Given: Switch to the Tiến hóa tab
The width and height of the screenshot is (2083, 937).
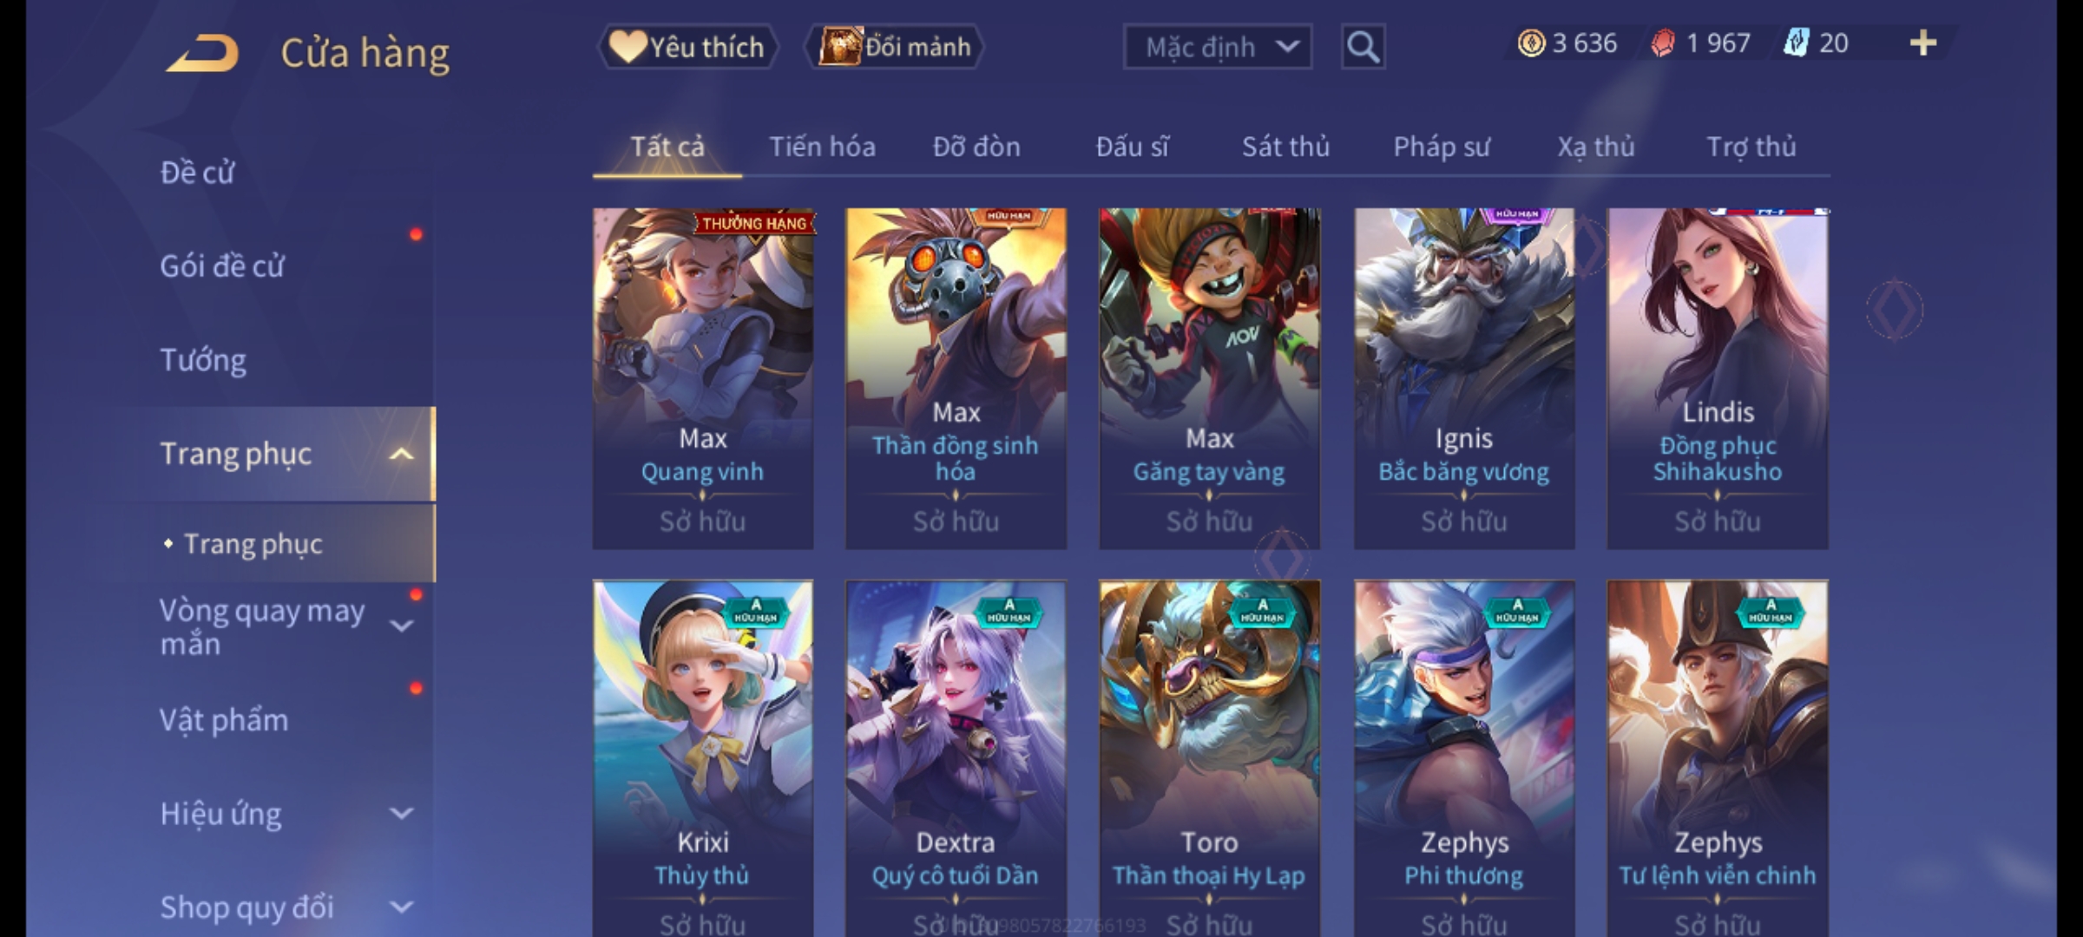Looking at the screenshot, I should point(822,147).
